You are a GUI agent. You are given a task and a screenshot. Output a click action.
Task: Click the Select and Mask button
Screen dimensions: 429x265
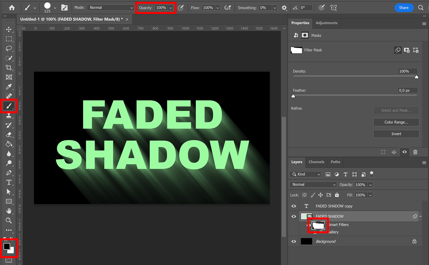click(396, 110)
